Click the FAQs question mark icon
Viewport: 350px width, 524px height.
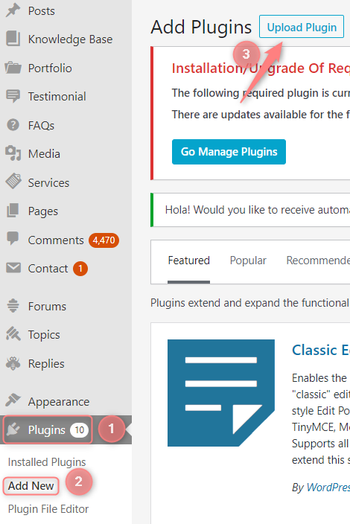(x=13, y=125)
